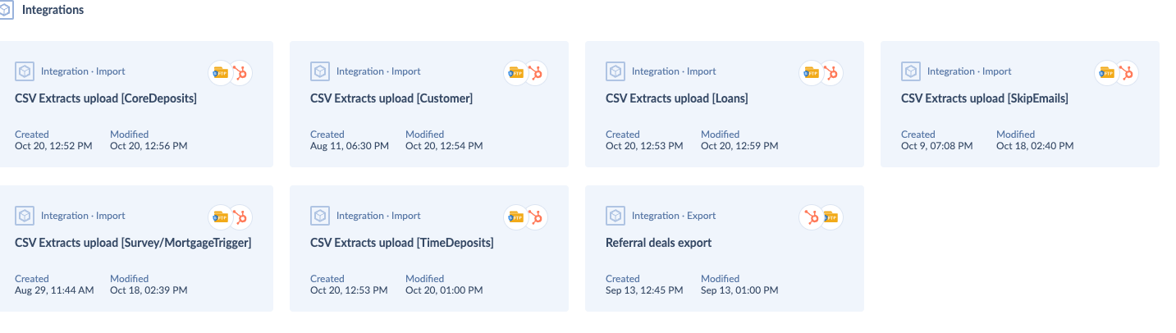This screenshot has width=1176, height=333.
Task: Open CSV Extracts upload [Customer] integration
Action: (391, 99)
